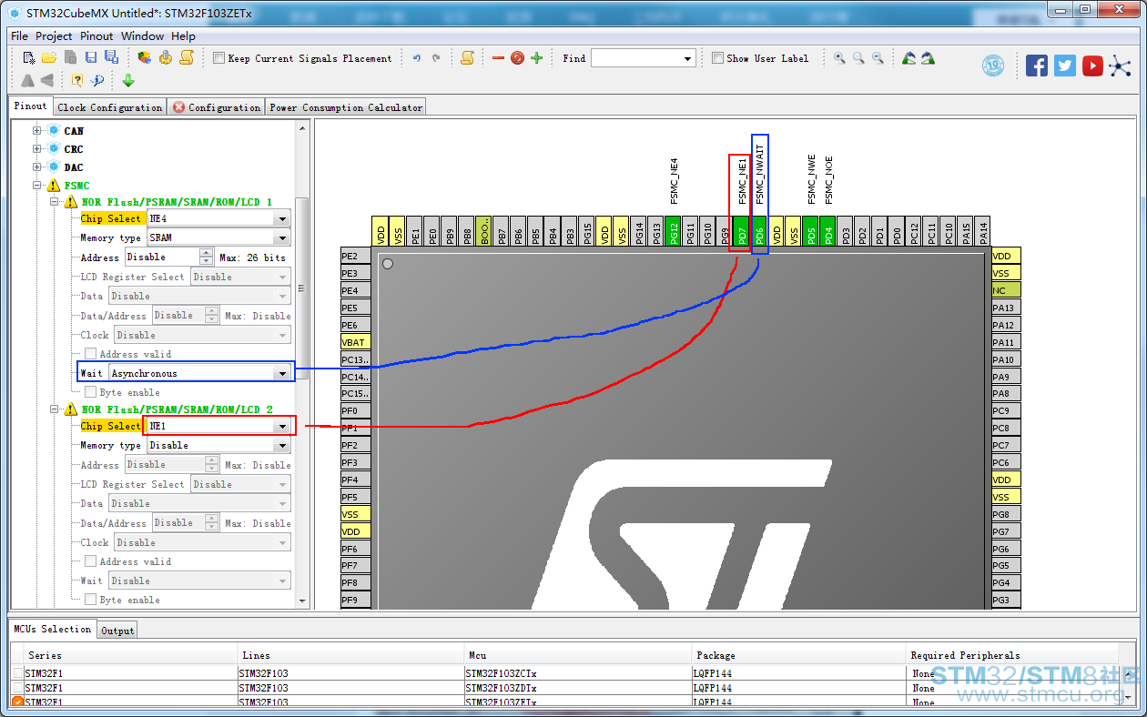
Task: Click the green PG12 pin
Action: point(674,233)
